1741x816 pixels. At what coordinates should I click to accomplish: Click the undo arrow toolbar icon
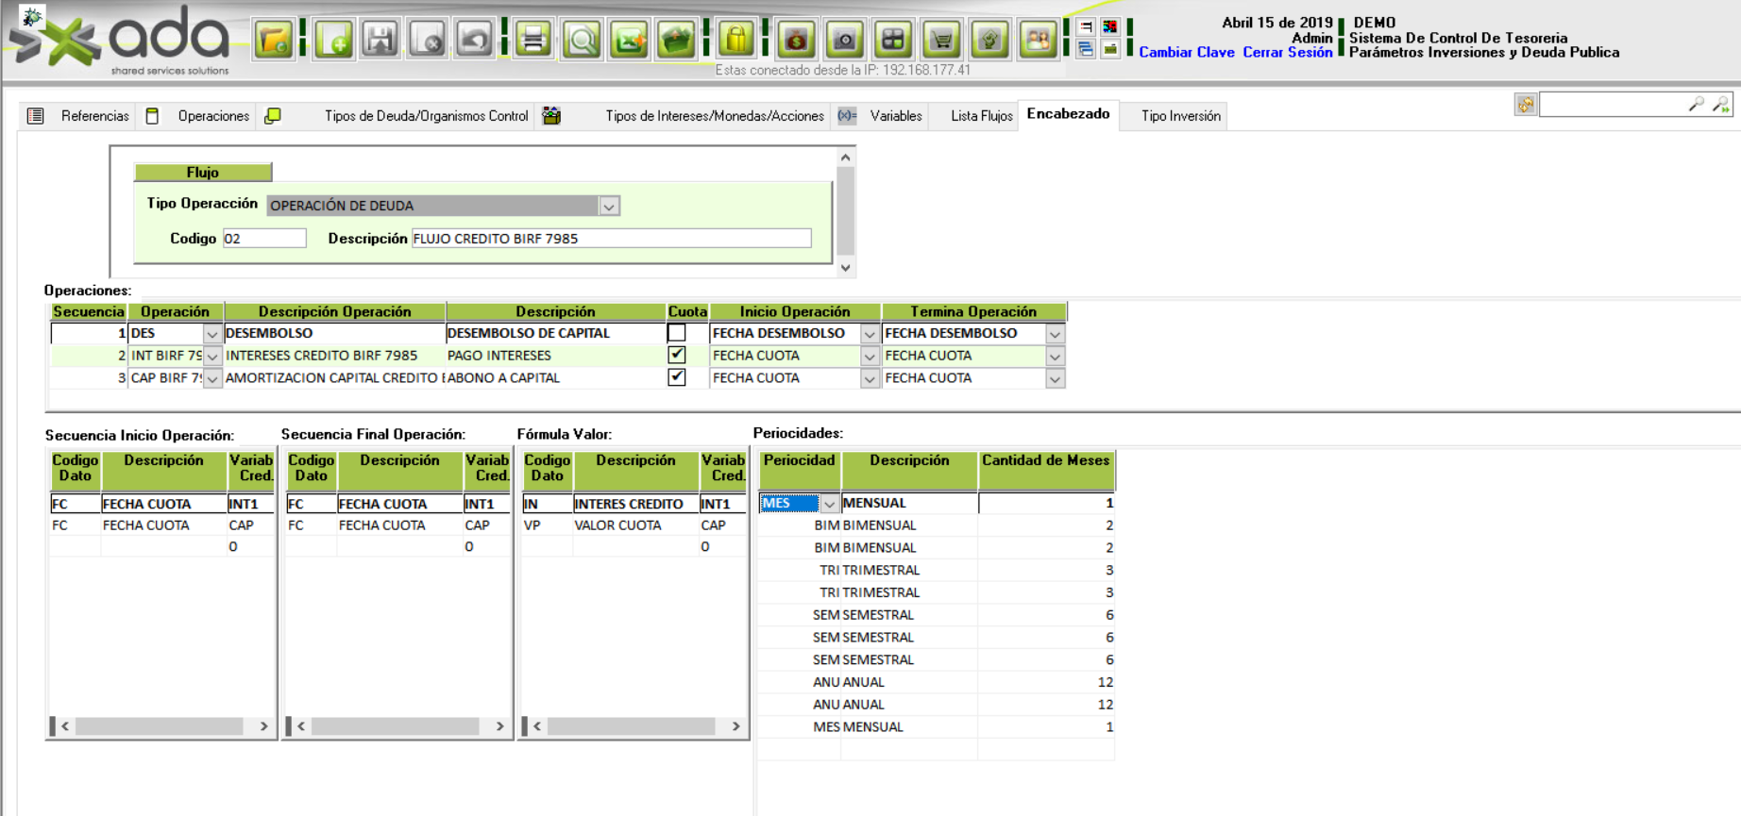tap(474, 40)
